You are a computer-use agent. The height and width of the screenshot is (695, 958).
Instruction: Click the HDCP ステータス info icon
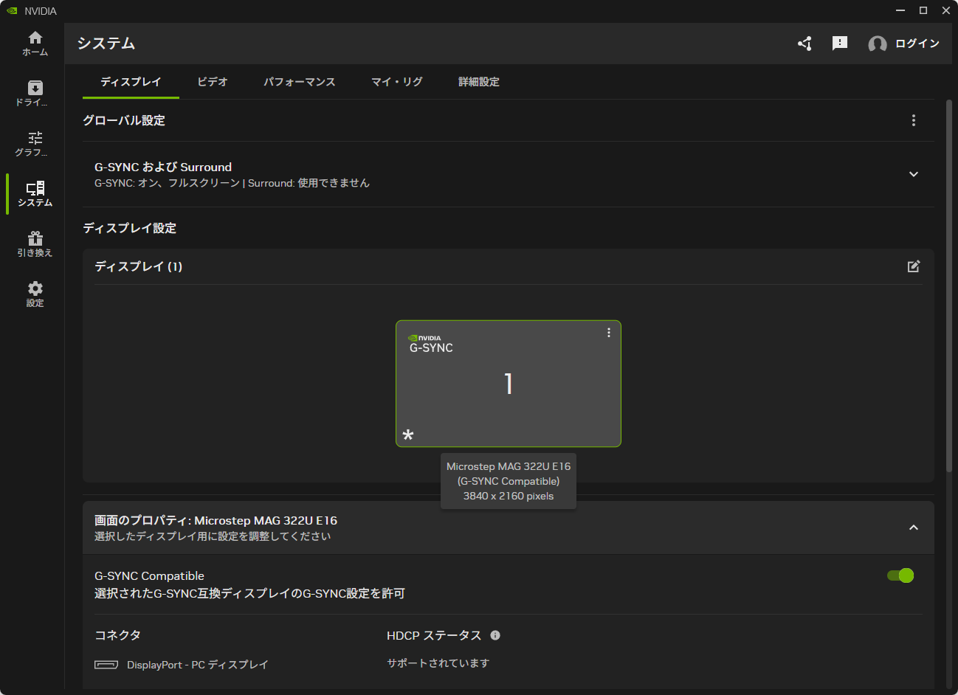(x=495, y=635)
